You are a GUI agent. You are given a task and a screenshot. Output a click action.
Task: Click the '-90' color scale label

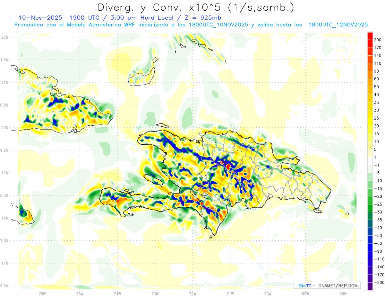point(378,251)
